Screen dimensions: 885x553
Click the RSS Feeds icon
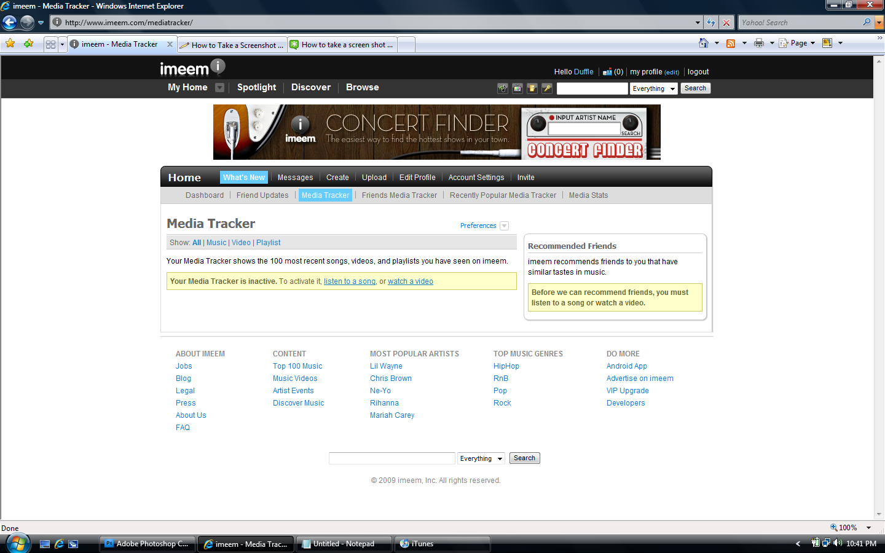tap(731, 43)
